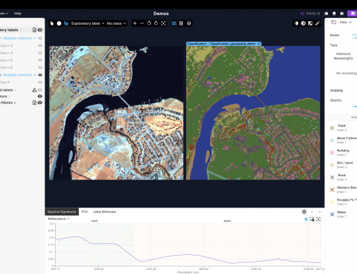Open the layers cube icon in toolbar

[189, 23]
